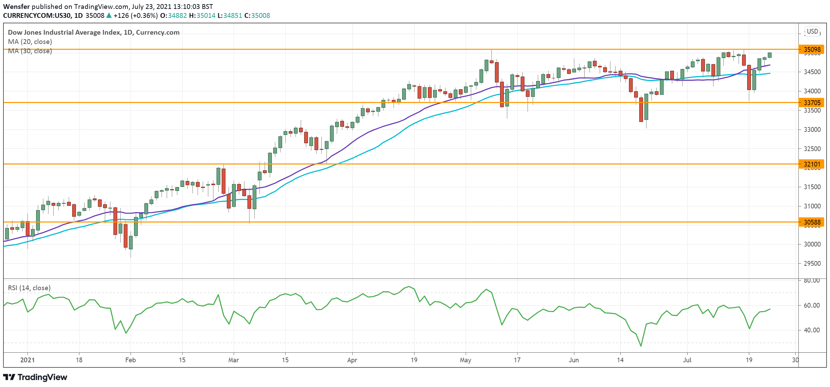Click the RSI (14, close) legend label
This screenshot has height=387, width=830.
(x=29, y=288)
